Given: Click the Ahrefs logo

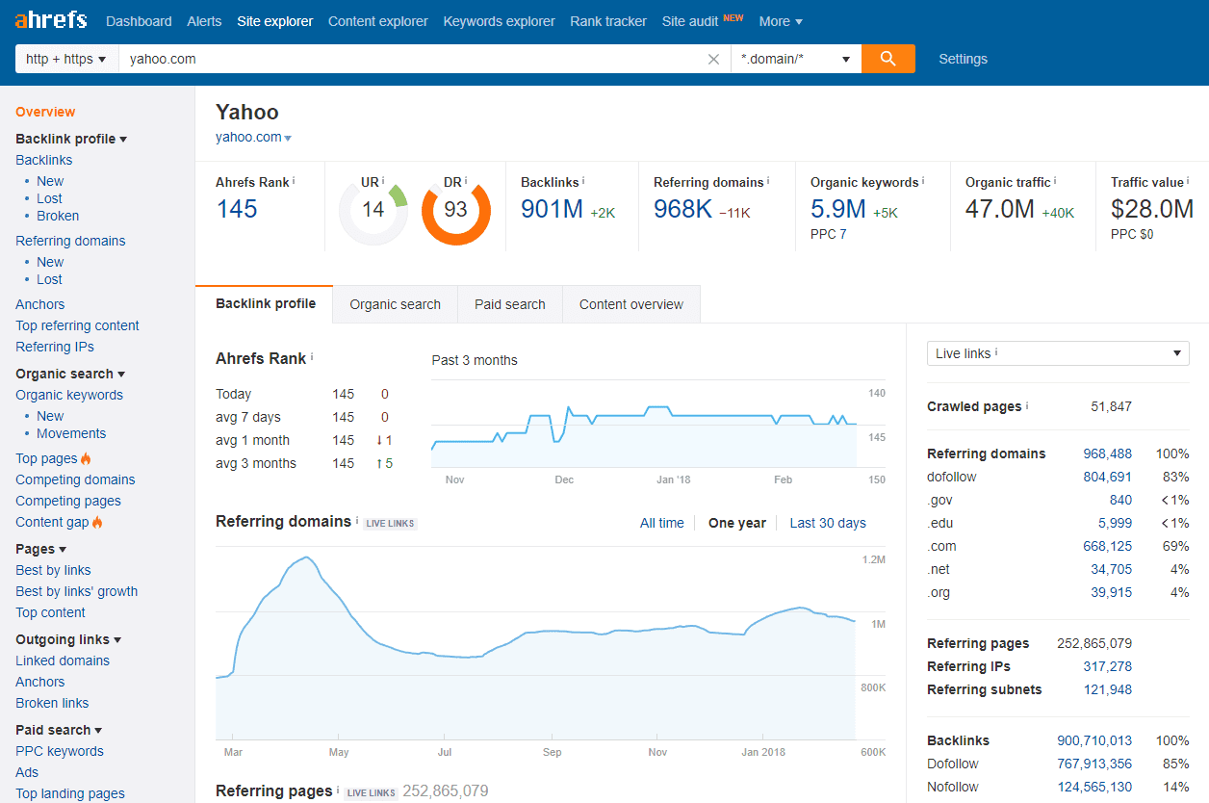Looking at the screenshot, I should [x=51, y=20].
